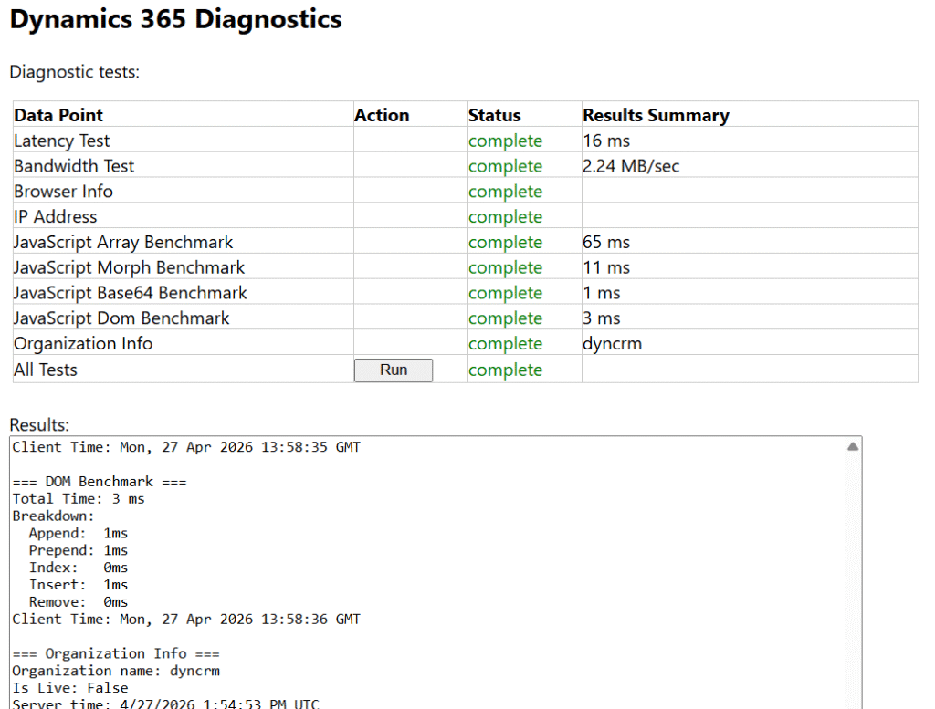This screenshot has height=709, width=935.
Task: Click the 'Insert: 1ms' line
Action: [x=79, y=585]
